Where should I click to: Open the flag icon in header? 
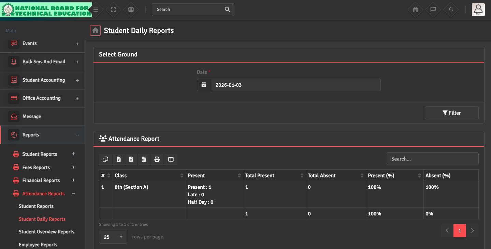(433, 10)
